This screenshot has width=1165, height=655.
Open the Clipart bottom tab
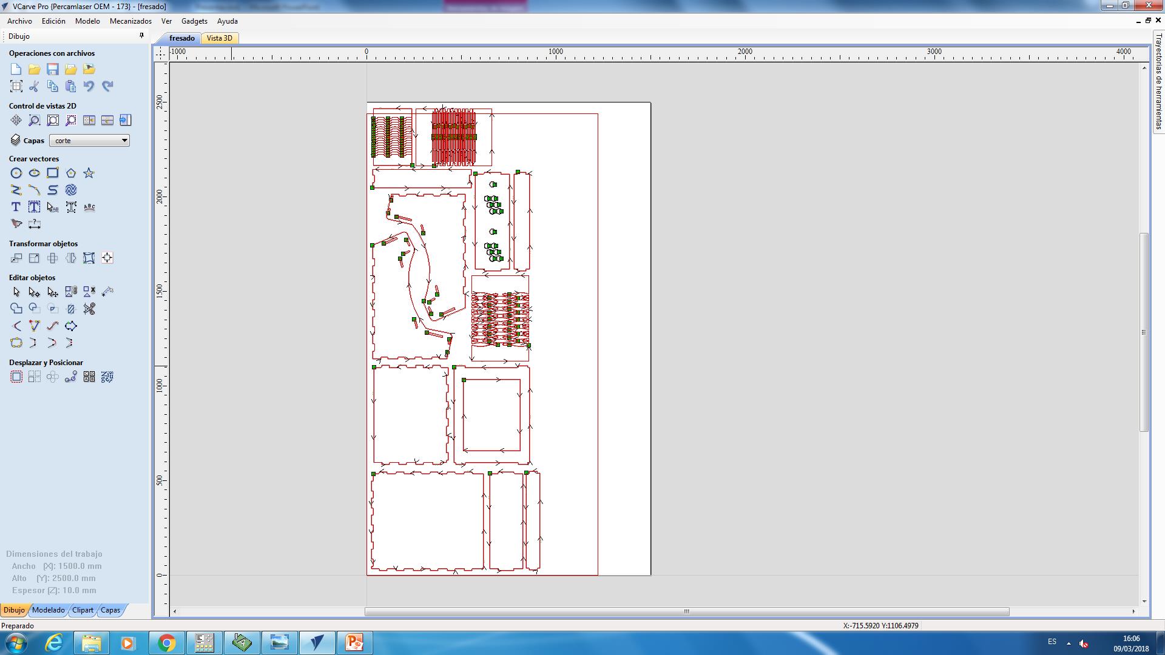pos(83,610)
